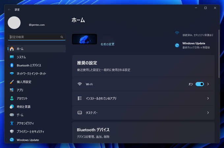The image size is (224, 148).
Task: Close the Settings window
Action: coord(215,8)
